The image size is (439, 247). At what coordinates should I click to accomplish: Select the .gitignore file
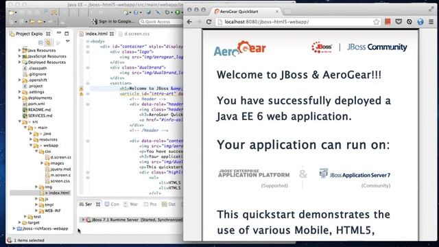(34, 74)
